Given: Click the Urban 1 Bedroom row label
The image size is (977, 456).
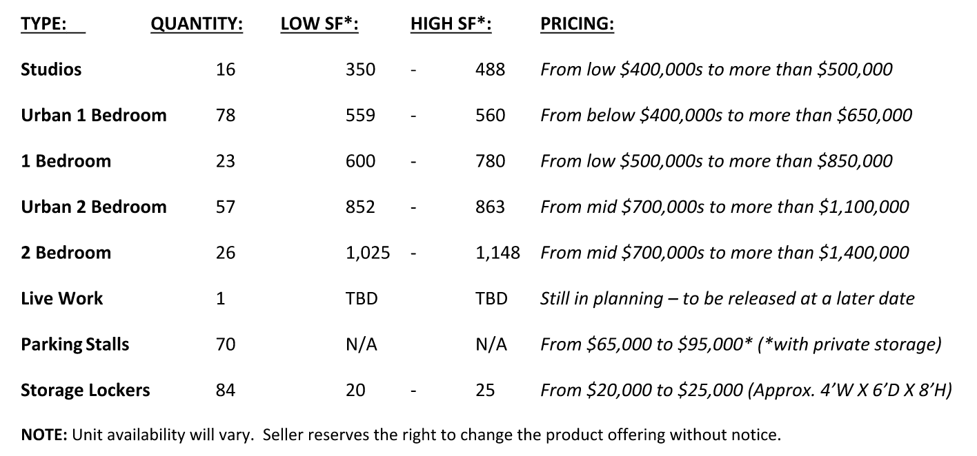Looking at the screenshot, I should (x=94, y=115).
